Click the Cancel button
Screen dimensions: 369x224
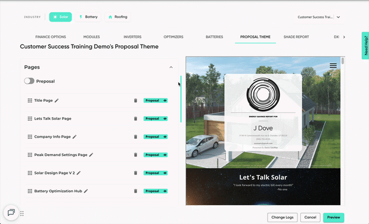[x=310, y=217]
